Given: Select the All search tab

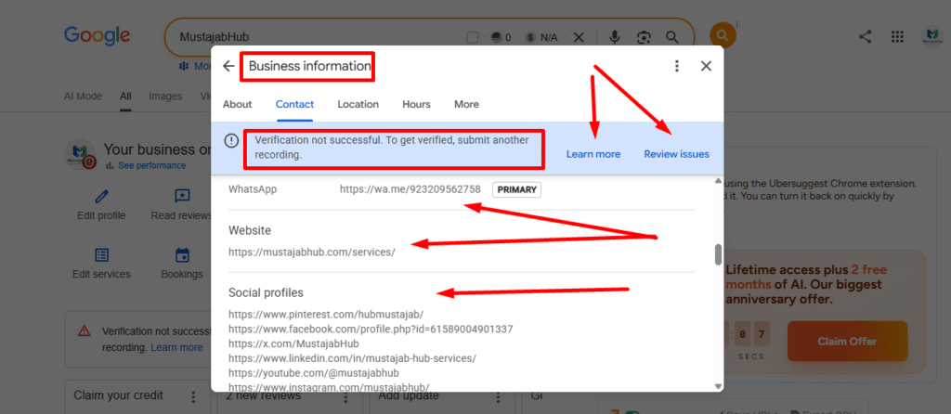Looking at the screenshot, I should coord(125,96).
